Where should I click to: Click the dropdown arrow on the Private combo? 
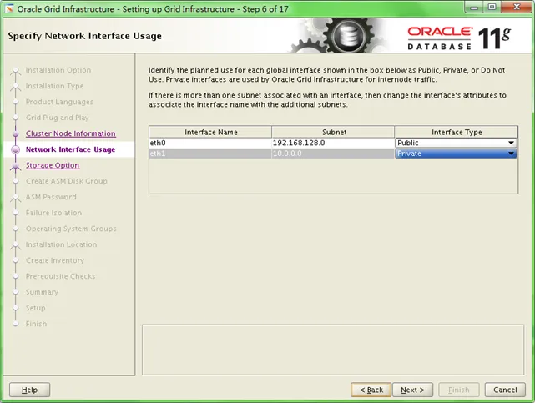click(511, 154)
